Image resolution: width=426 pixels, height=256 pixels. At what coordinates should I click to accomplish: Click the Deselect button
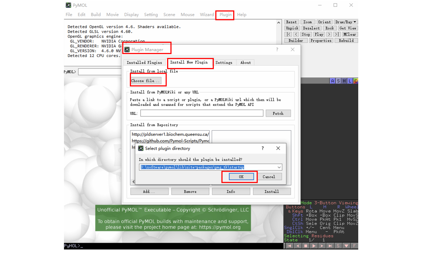tap(311, 28)
